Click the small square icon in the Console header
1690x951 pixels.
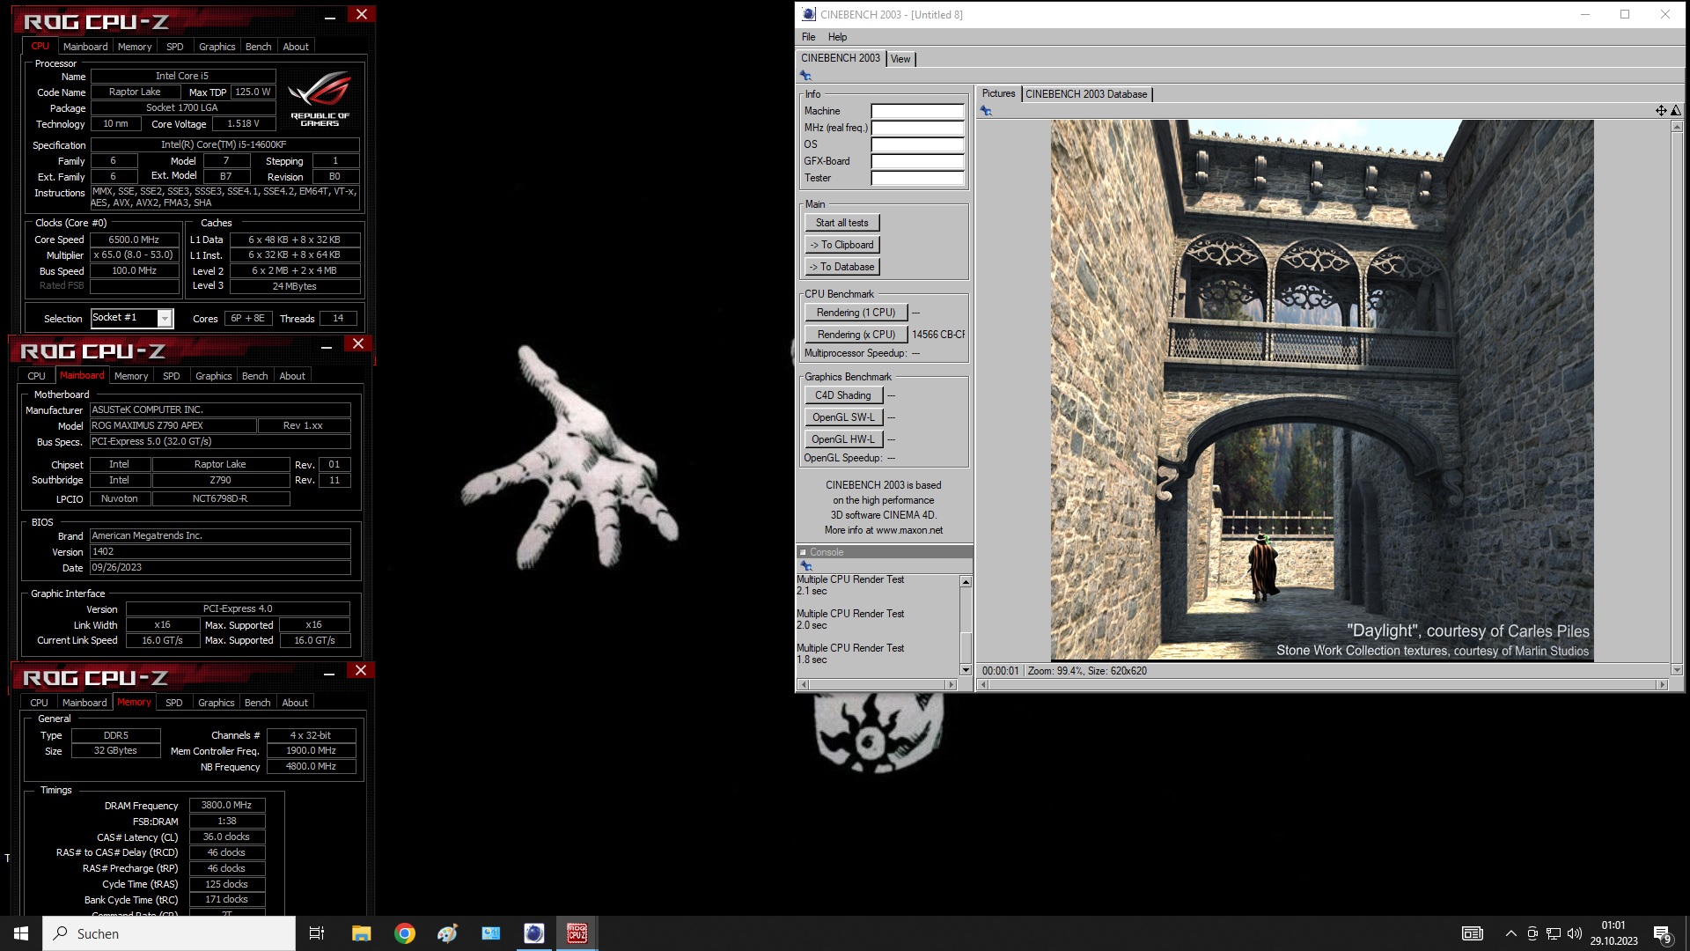pos(803,552)
